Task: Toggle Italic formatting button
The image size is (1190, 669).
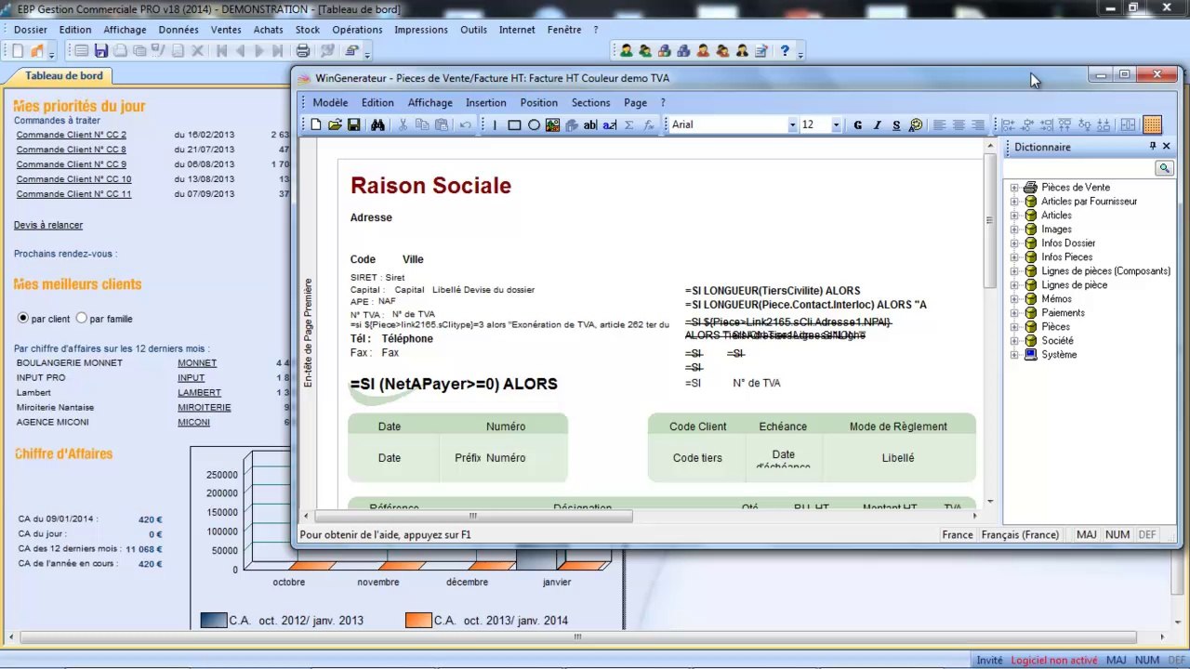Action: [x=877, y=125]
